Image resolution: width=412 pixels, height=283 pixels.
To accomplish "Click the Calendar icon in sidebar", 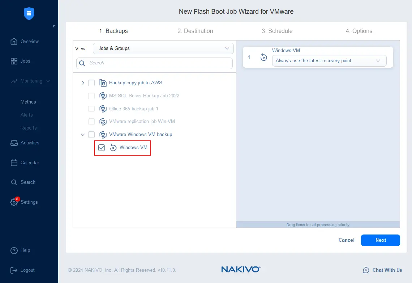I will tap(14, 162).
